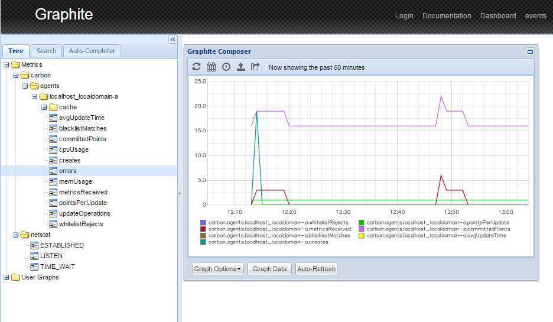
Task: Select the metricsReceived metric
Action: (x=83, y=192)
